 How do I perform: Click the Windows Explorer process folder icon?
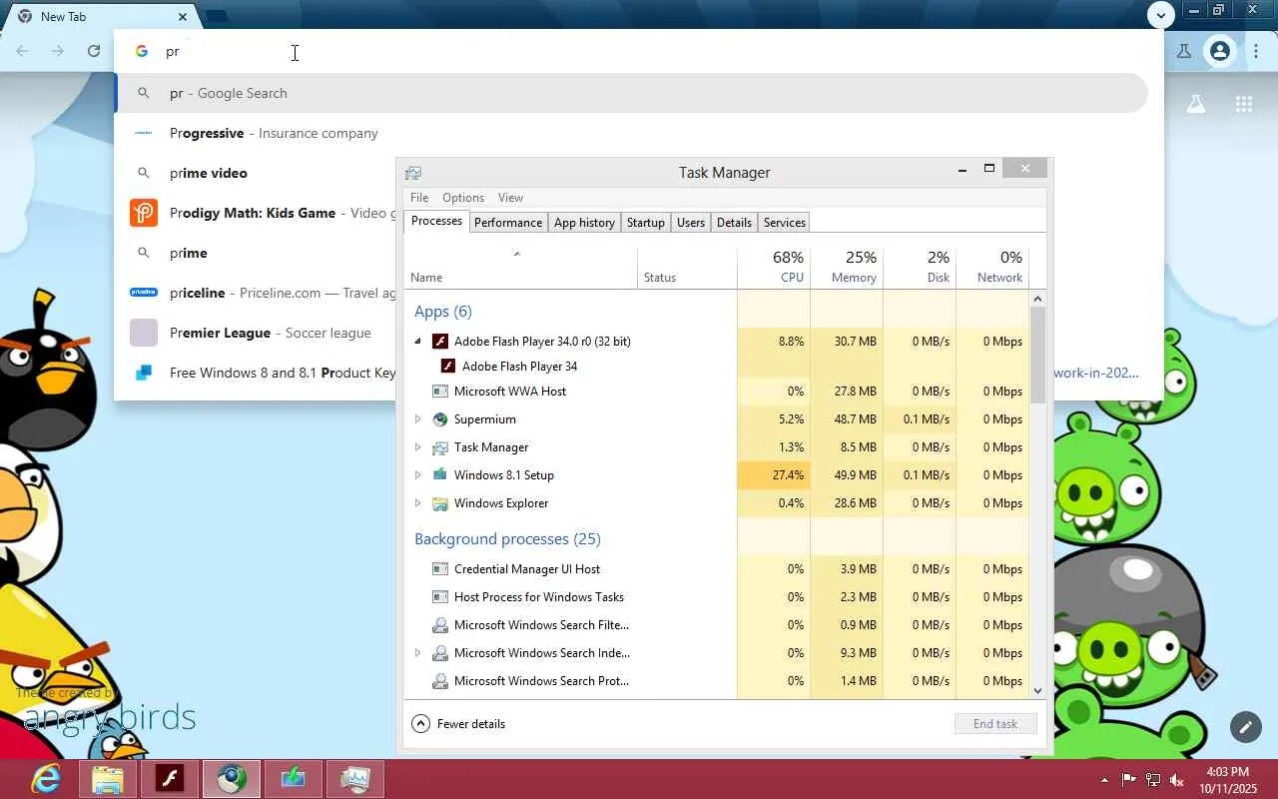[x=439, y=503]
